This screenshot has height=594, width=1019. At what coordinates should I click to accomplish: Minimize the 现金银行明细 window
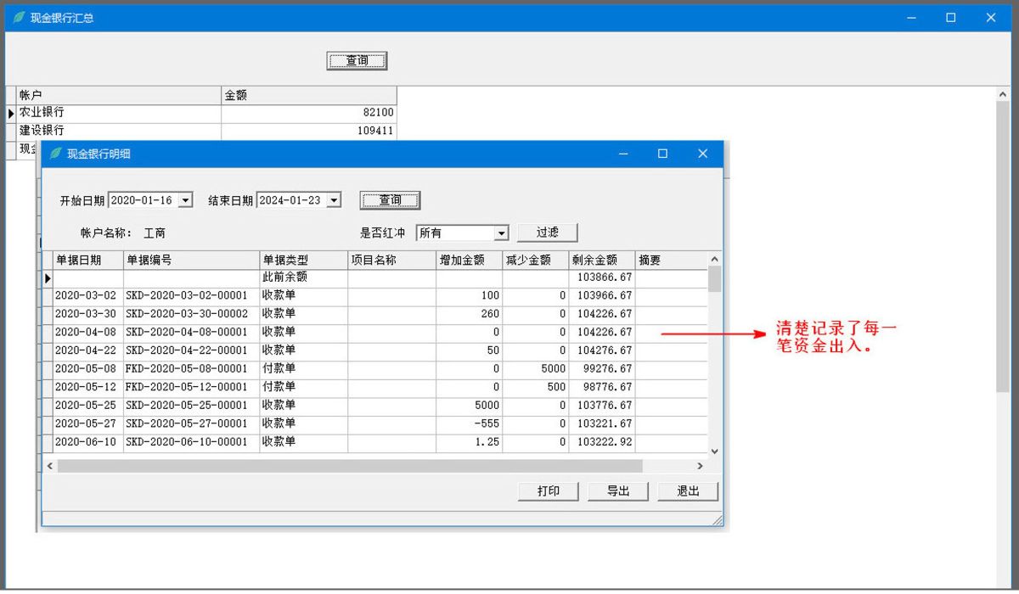point(623,154)
